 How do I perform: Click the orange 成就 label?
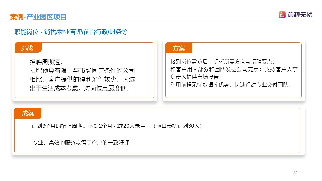pos(28,113)
